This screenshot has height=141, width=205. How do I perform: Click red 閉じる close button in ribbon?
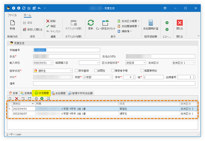[180, 25]
